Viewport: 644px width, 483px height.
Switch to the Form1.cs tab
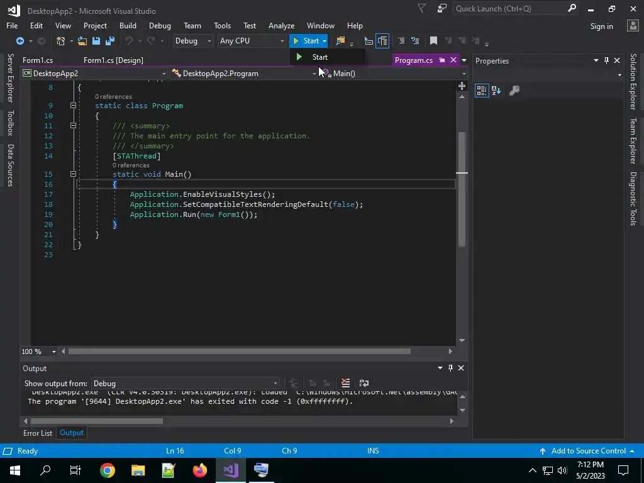click(x=38, y=60)
